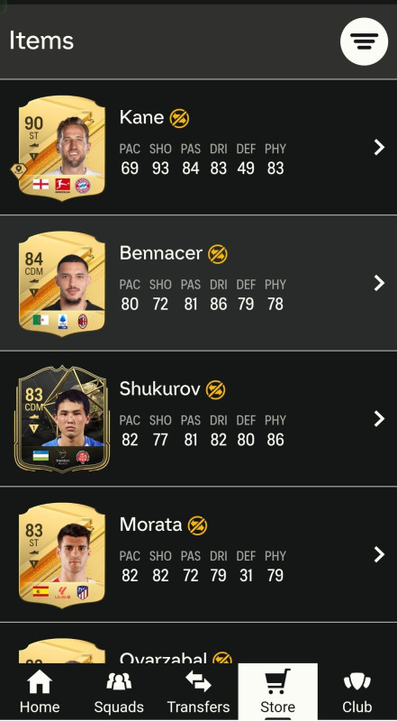Tap the Transfers arrows icon
The image size is (397, 721).
coord(198,681)
